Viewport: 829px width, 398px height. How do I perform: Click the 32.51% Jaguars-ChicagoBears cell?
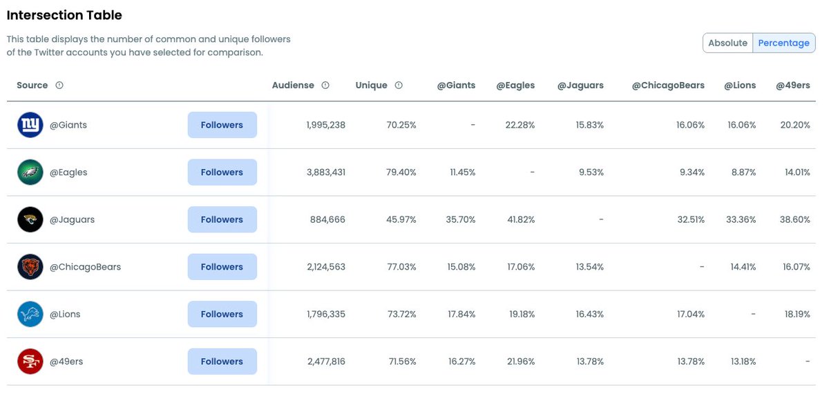(x=690, y=219)
